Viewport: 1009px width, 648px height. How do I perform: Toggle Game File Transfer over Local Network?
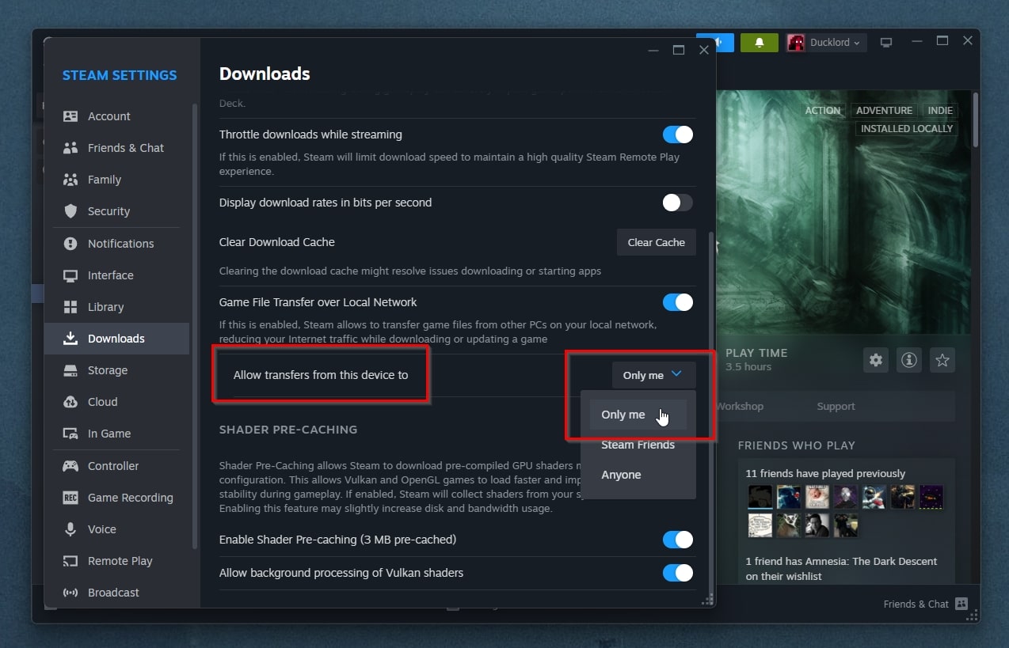tap(678, 302)
